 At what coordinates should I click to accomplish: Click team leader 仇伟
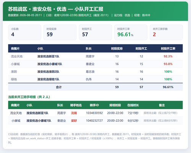(x=89, y=79)
